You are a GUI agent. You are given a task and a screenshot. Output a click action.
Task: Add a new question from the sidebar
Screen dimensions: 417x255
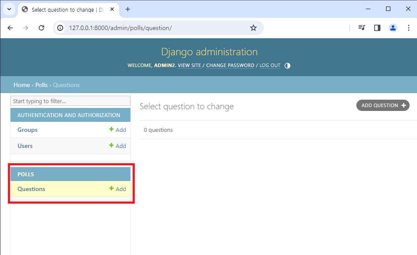(x=117, y=189)
